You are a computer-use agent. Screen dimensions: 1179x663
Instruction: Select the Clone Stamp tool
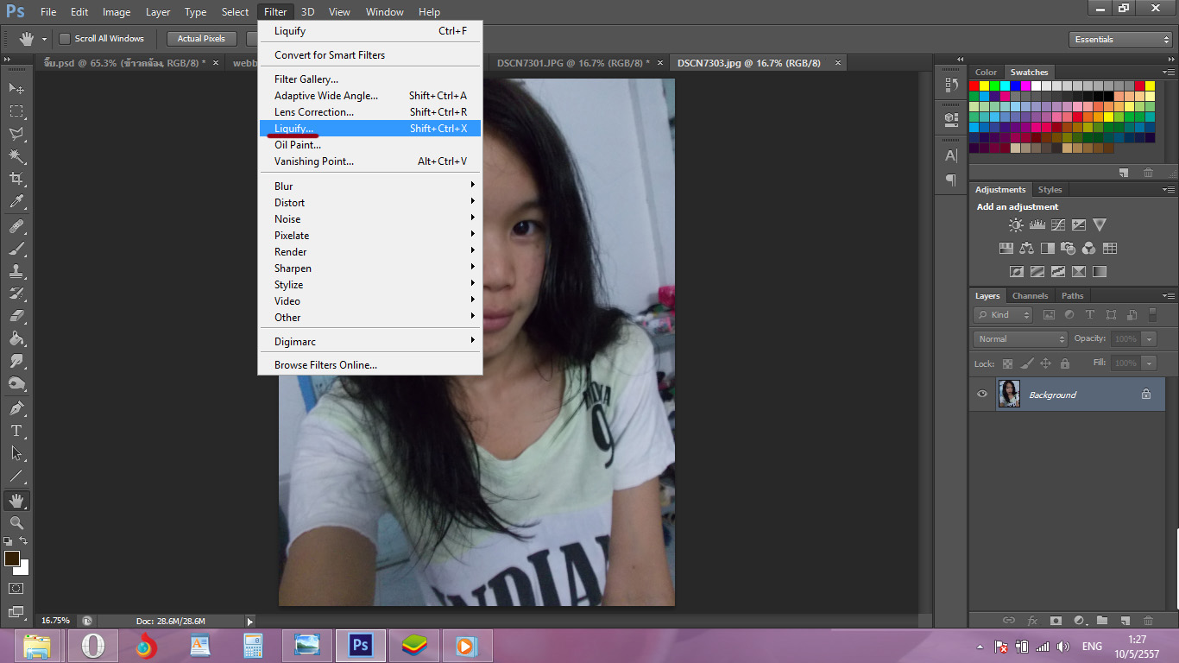point(16,271)
